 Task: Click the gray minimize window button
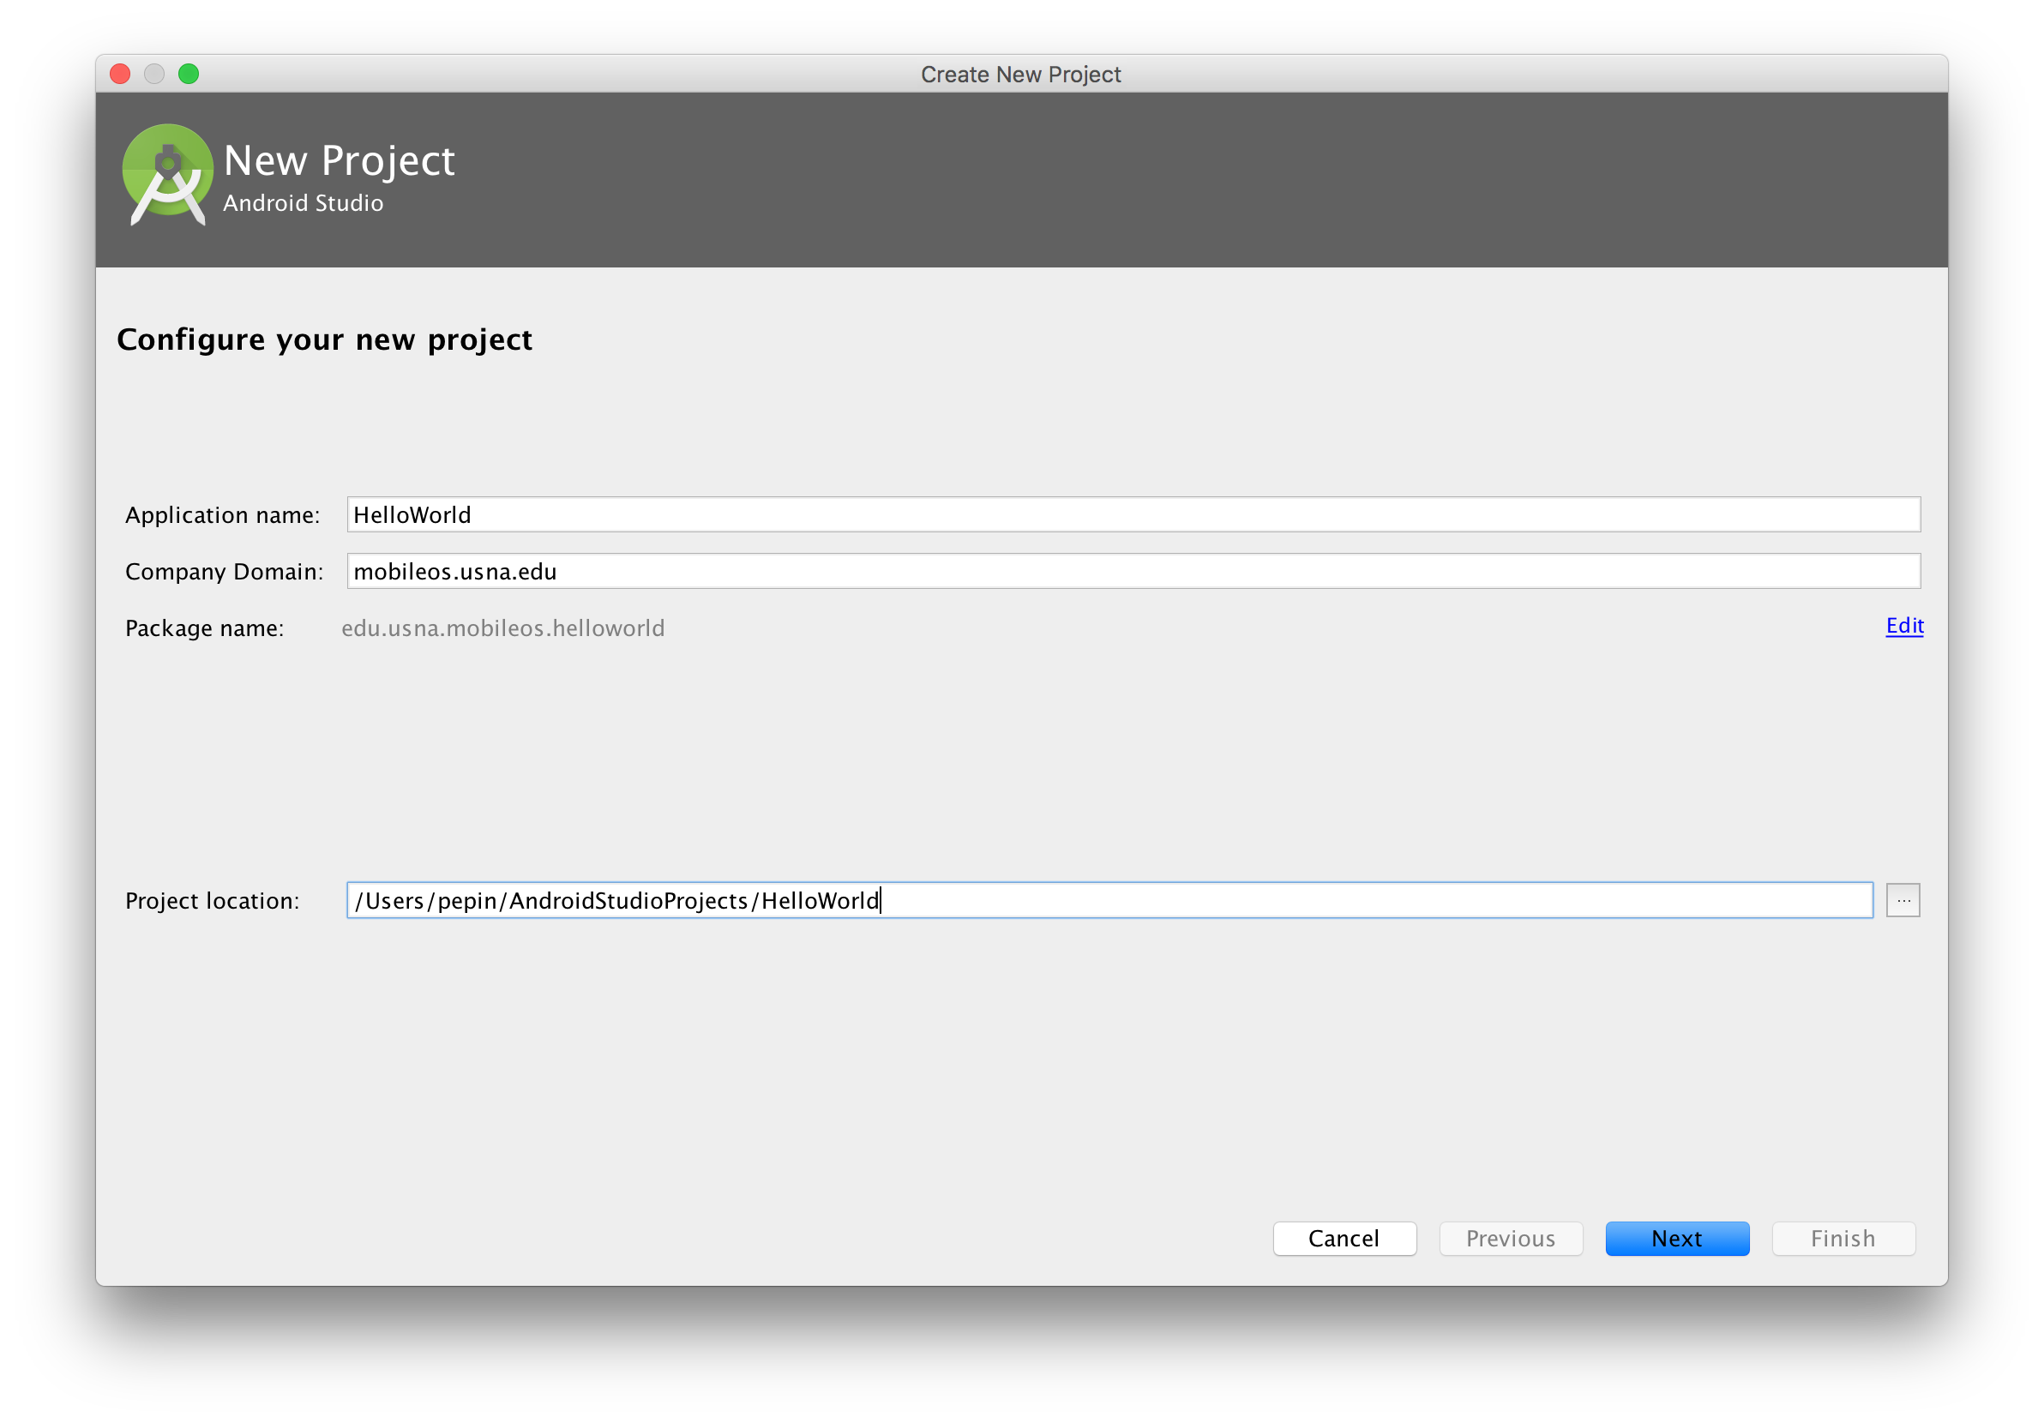[x=154, y=74]
